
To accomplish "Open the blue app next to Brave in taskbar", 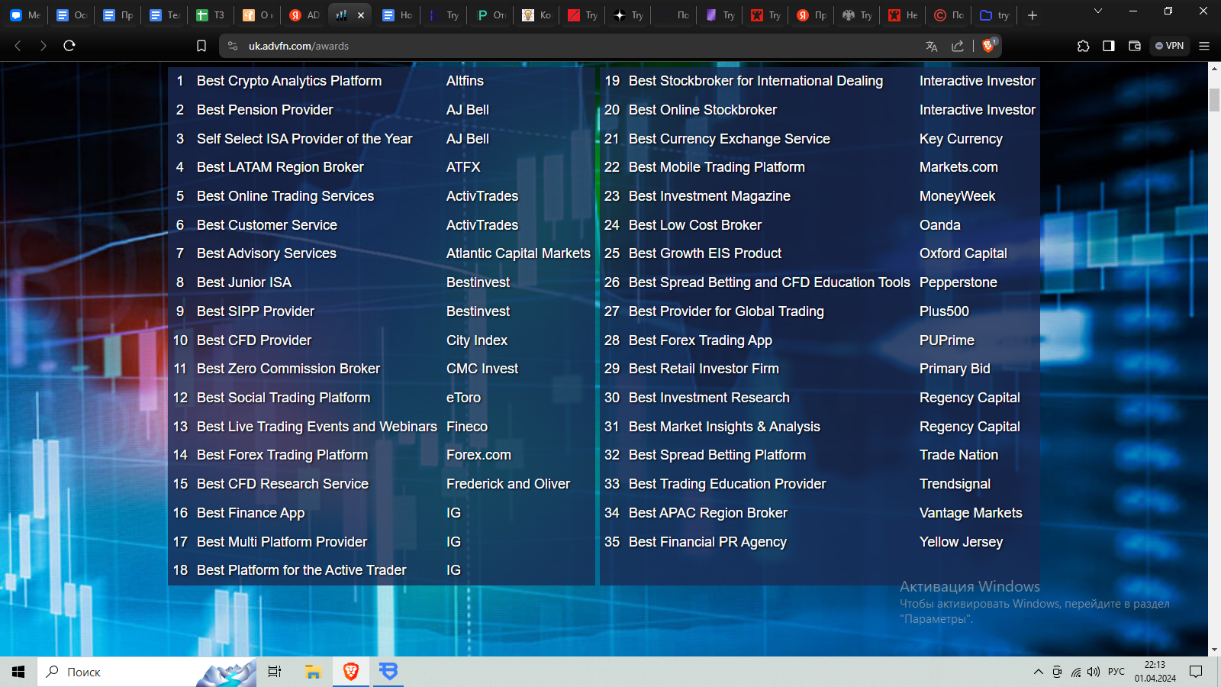I will tap(389, 672).
